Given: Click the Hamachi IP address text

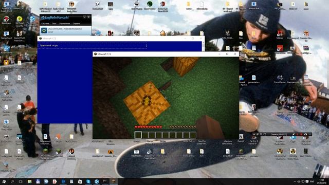Looking at the screenshot, I should pyautogui.click(x=65, y=29).
